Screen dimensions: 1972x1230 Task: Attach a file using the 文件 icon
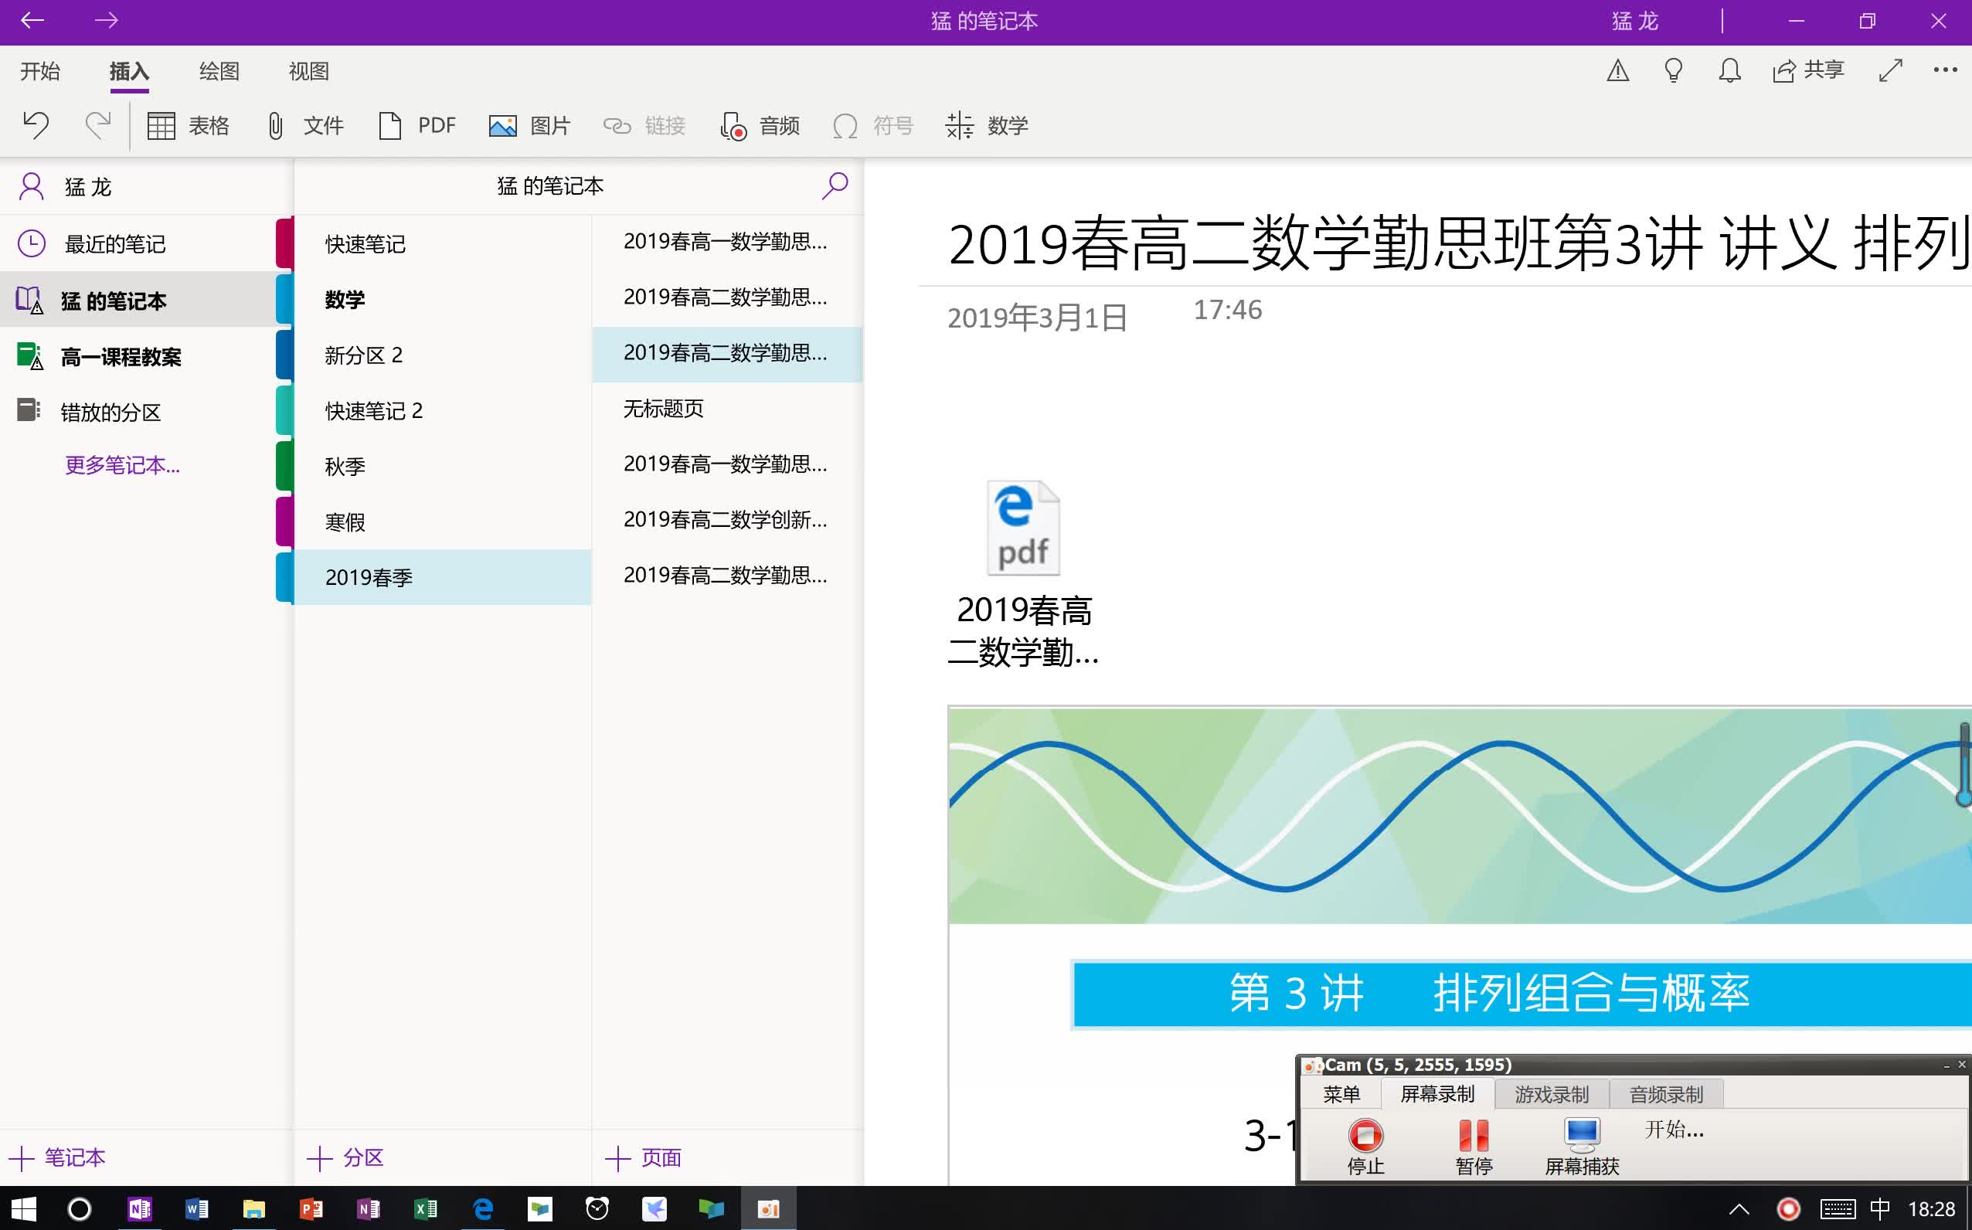click(x=304, y=125)
